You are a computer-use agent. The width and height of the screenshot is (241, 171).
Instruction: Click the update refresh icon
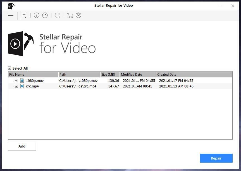pyautogui.click(x=58, y=16)
